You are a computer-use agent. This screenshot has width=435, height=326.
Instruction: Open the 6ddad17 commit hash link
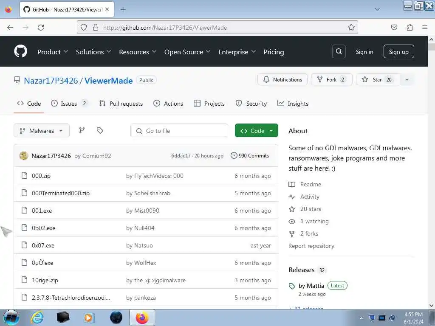point(181,156)
